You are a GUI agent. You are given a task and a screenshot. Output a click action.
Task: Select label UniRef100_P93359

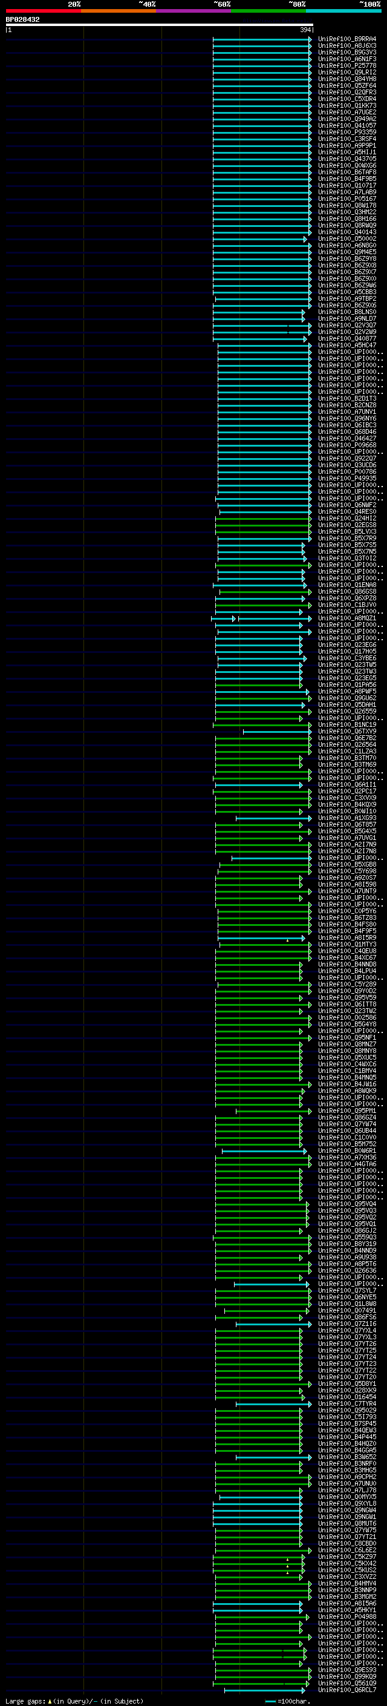tap(346, 133)
